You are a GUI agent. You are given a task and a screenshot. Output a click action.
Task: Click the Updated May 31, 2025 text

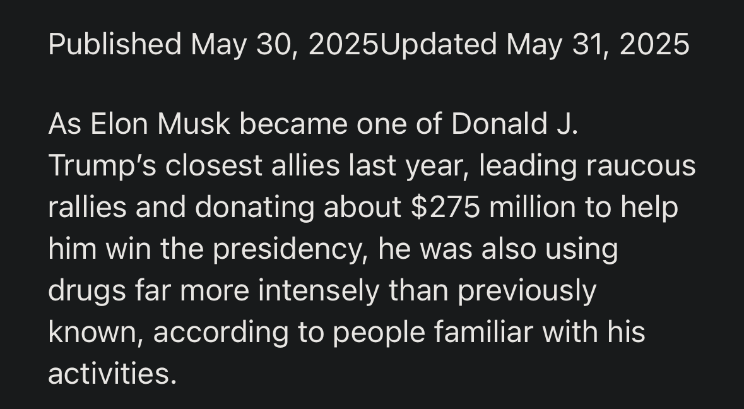534,45
